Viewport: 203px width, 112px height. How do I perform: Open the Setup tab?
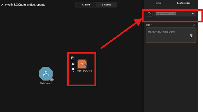click(158, 3)
